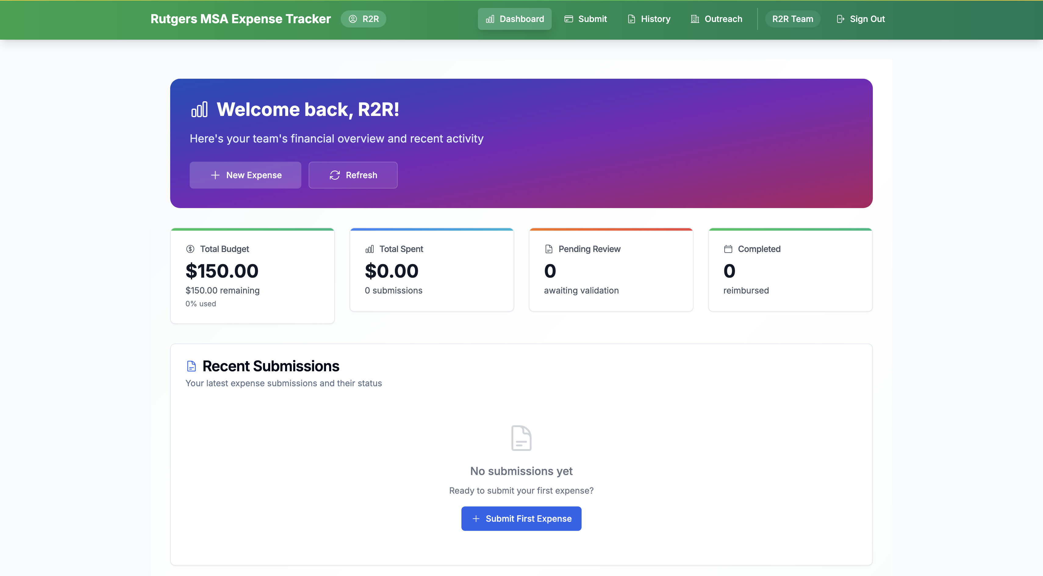Click the R2R Team badge
Image resolution: width=1043 pixels, height=576 pixels.
tap(792, 19)
